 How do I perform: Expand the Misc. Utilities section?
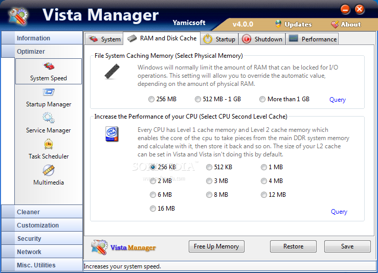[42, 265]
